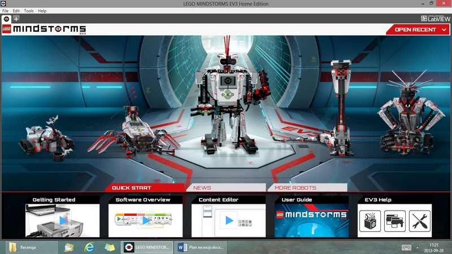Screen dimensions: 452x254
Task: Open the File menu
Action: point(5,11)
